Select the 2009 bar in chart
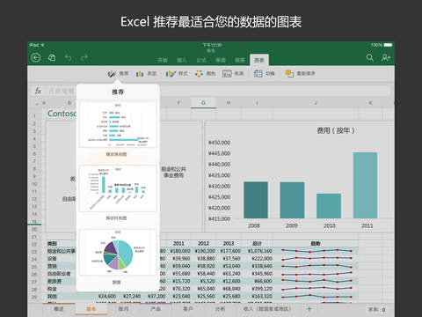The width and height of the screenshot is (422, 317). (292, 200)
